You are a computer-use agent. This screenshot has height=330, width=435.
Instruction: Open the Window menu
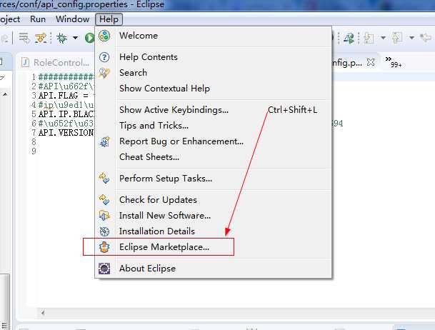[72, 19]
